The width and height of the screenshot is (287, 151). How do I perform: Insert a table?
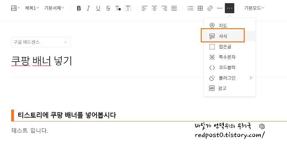click(200, 8)
